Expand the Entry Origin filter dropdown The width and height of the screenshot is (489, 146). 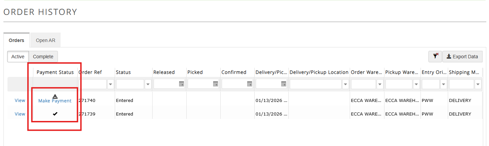[x=444, y=84]
